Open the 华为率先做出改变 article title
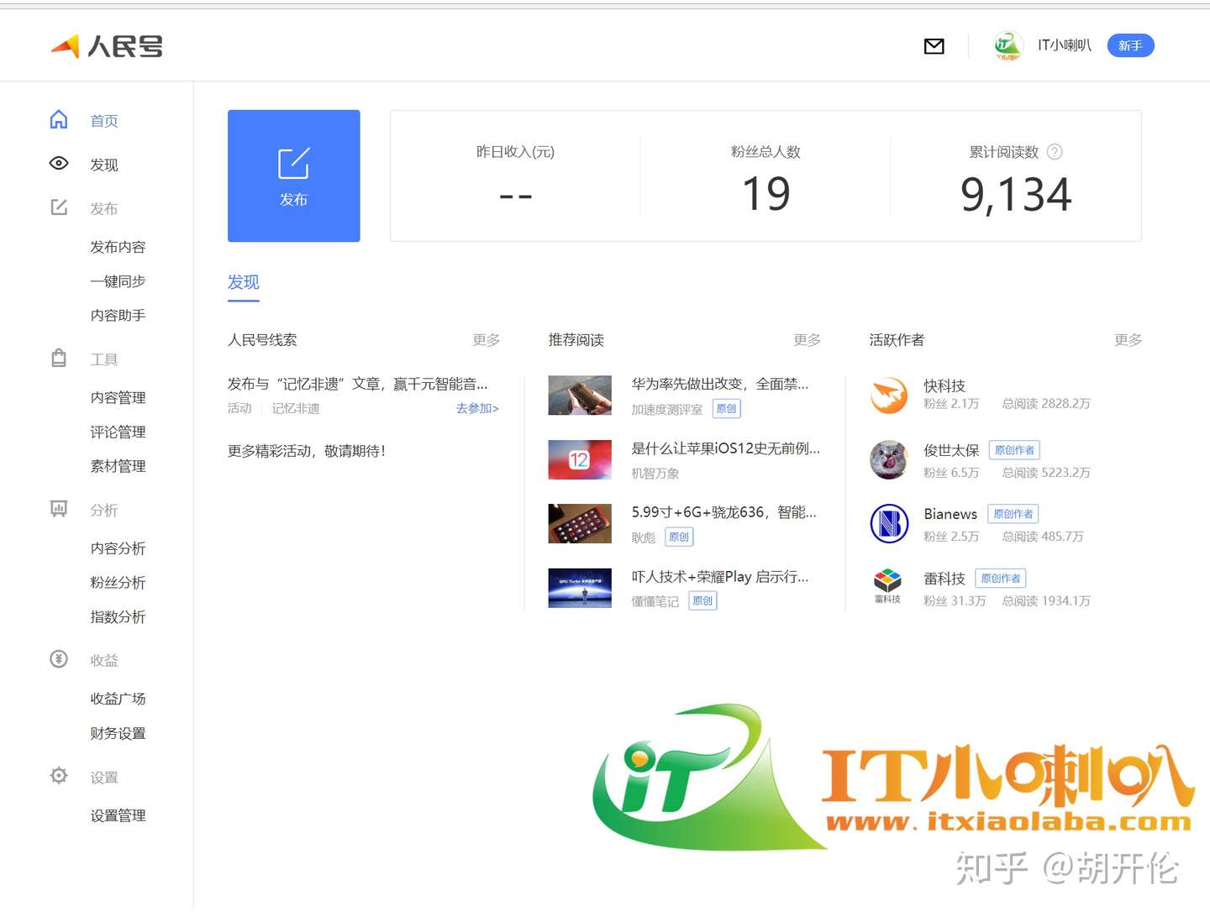Viewport: 1210px width, 917px height. (720, 385)
